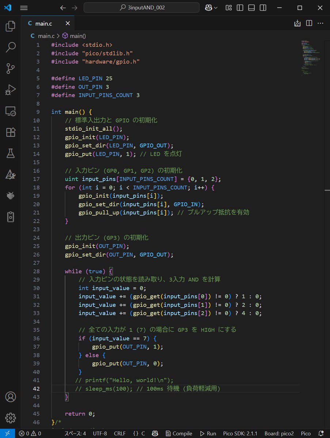Expand the Copilot dropdown chevron
The width and height of the screenshot is (330, 438).
(216, 8)
